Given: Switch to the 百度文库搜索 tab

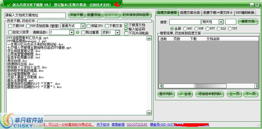Looking at the screenshot, I should tap(167, 13).
